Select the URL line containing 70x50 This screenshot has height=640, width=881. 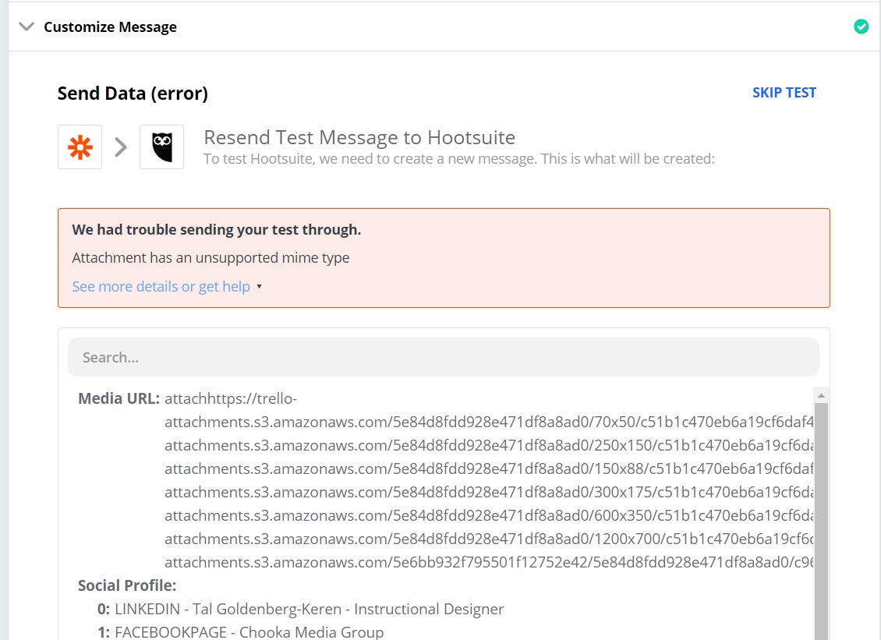[489, 422]
